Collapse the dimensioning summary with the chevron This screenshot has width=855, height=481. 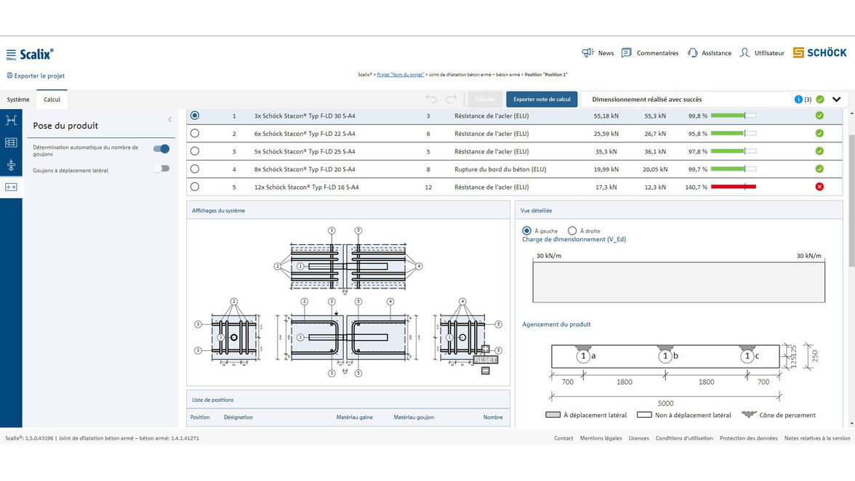(x=835, y=99)
